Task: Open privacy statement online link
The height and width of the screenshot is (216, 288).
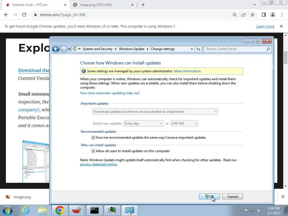Action: point(98,164)
